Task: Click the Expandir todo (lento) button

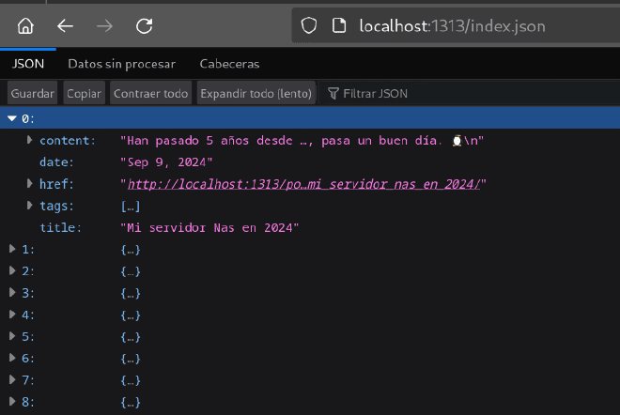Action: pos(256,93)
